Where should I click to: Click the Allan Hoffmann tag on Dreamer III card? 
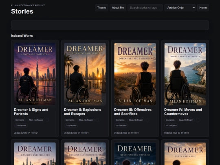pyautogui.click(x=136, y=120)
